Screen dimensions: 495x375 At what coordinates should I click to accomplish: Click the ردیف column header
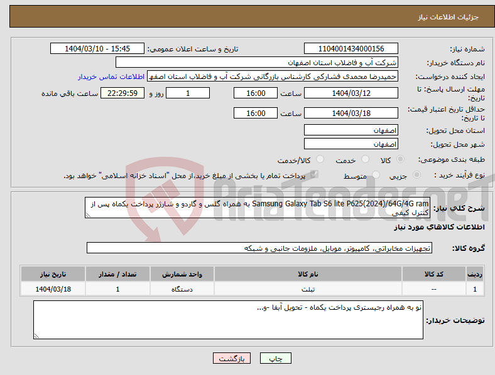point(475,274)
